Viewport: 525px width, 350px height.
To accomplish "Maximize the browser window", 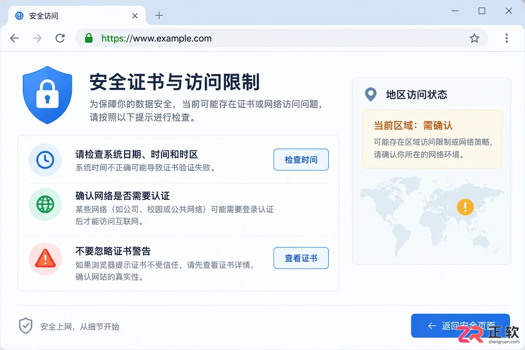I will 482,11.
